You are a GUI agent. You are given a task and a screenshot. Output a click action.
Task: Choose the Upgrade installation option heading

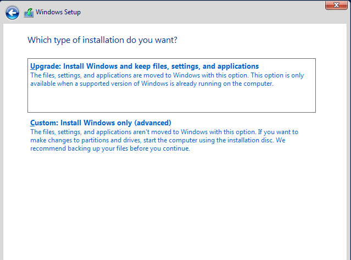click(144, 67)
